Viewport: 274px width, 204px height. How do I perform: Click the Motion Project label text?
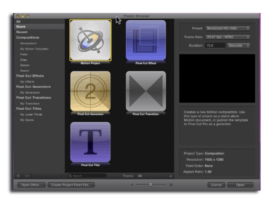[90, 63]
